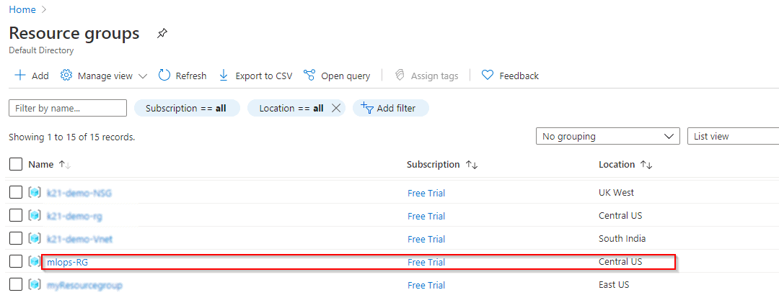779x295 pixels.
Task: Click the mlops-RG resource group icon
Action: point(35,262)
